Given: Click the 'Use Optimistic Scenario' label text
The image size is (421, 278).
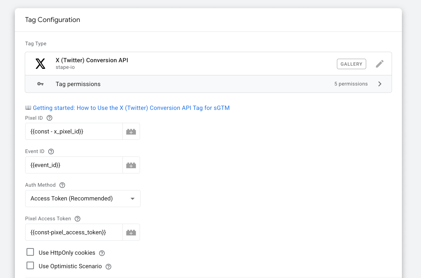Looking at the screenshot, I should tap(70, 266).
